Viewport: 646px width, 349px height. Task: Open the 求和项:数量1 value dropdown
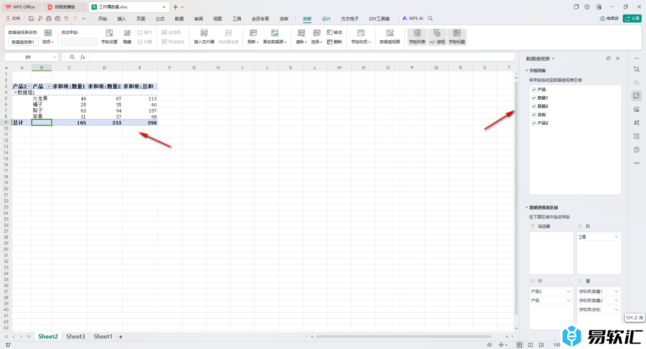click(616, 291)
